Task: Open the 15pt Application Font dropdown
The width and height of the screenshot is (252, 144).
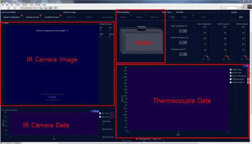Action: (x=28, y=8)
